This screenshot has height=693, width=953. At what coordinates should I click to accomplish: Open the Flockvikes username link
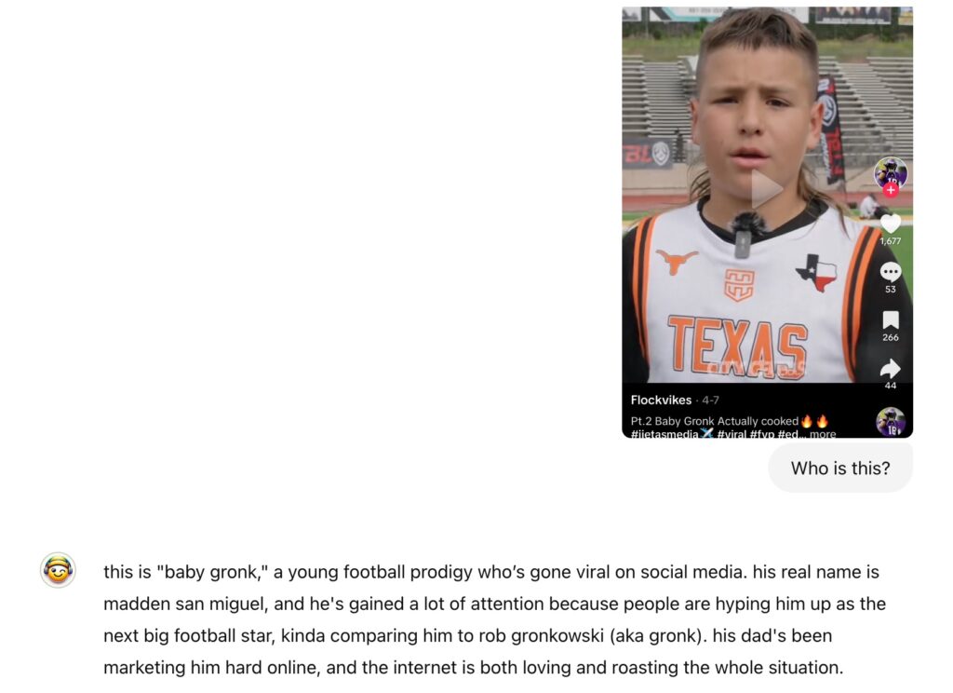[x=661, y=400]
